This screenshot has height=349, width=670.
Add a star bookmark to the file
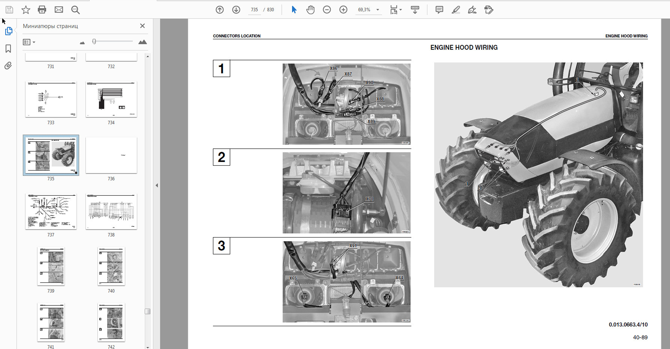[26, 10]
